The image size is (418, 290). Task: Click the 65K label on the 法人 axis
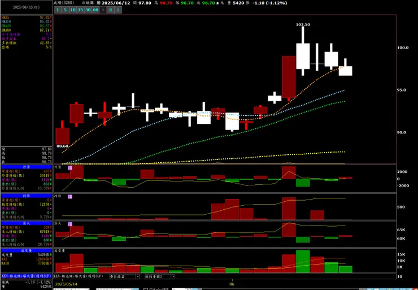(401, 230)
